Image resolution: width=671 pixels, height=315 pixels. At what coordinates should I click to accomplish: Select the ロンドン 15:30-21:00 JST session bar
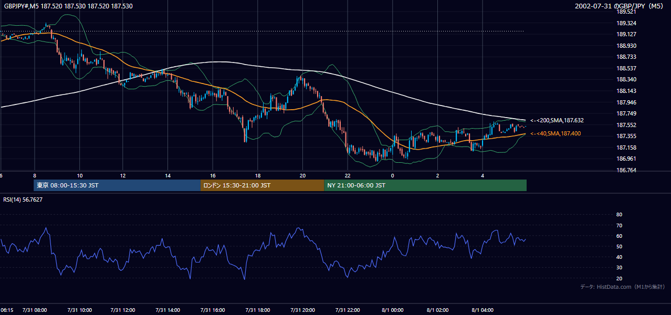click(x=263, y=185)
